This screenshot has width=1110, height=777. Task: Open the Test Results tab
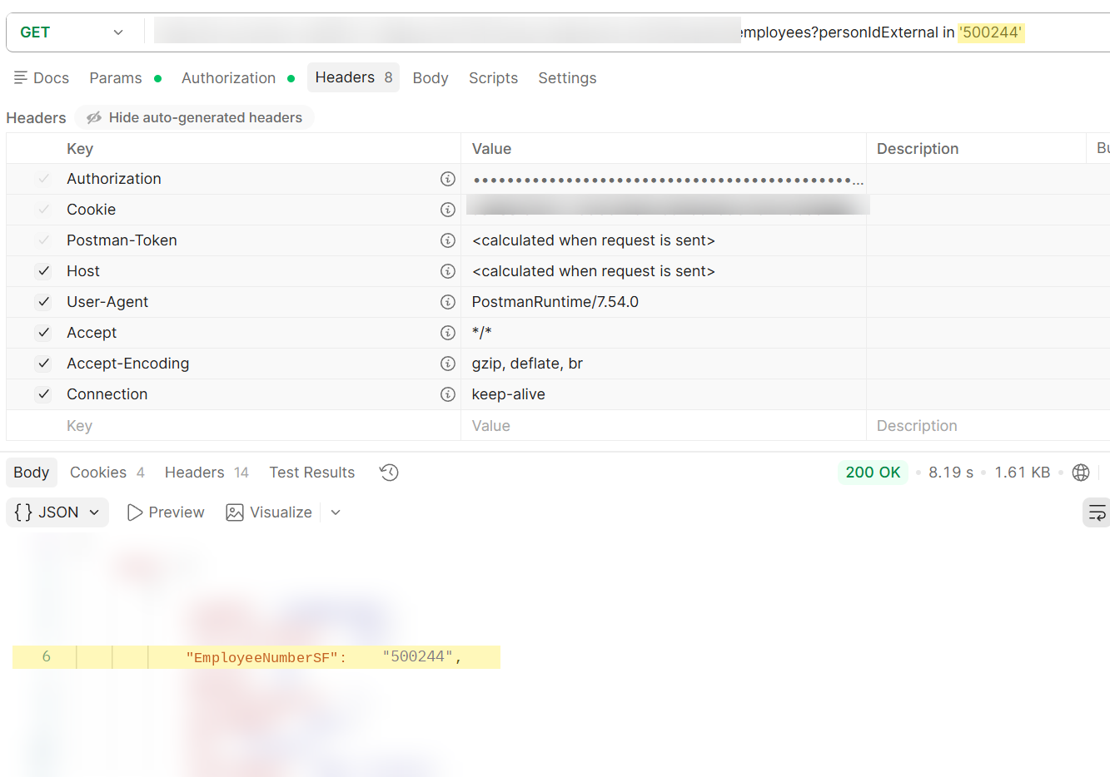[x=312, y=473]
